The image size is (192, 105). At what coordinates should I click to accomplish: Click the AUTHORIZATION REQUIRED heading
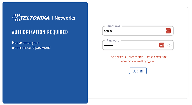[40, 32]
